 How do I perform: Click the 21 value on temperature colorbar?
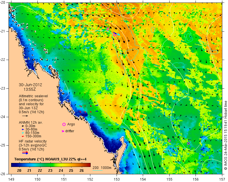pos(29,170)
